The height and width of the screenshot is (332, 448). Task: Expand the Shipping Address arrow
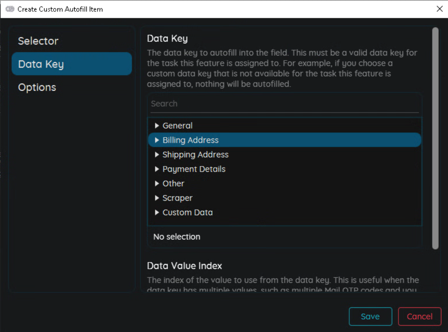157,155
